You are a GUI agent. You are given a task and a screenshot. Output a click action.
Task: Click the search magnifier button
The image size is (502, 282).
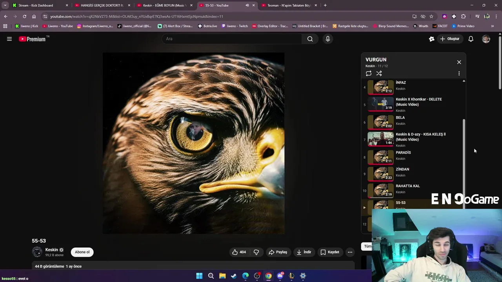[310, 39]
